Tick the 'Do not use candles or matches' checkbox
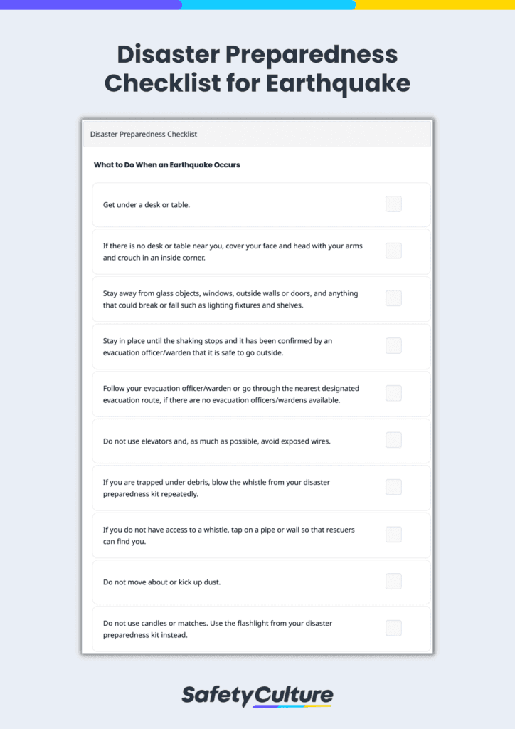This screenshot has height=729, width=515. point(393,628)
